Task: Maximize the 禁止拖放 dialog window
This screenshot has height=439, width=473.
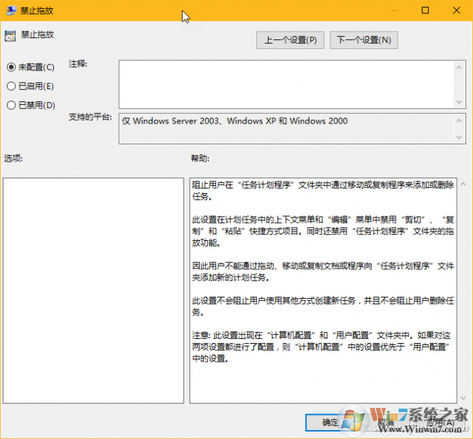Action: pyautogui.click(x=425, y=10)
